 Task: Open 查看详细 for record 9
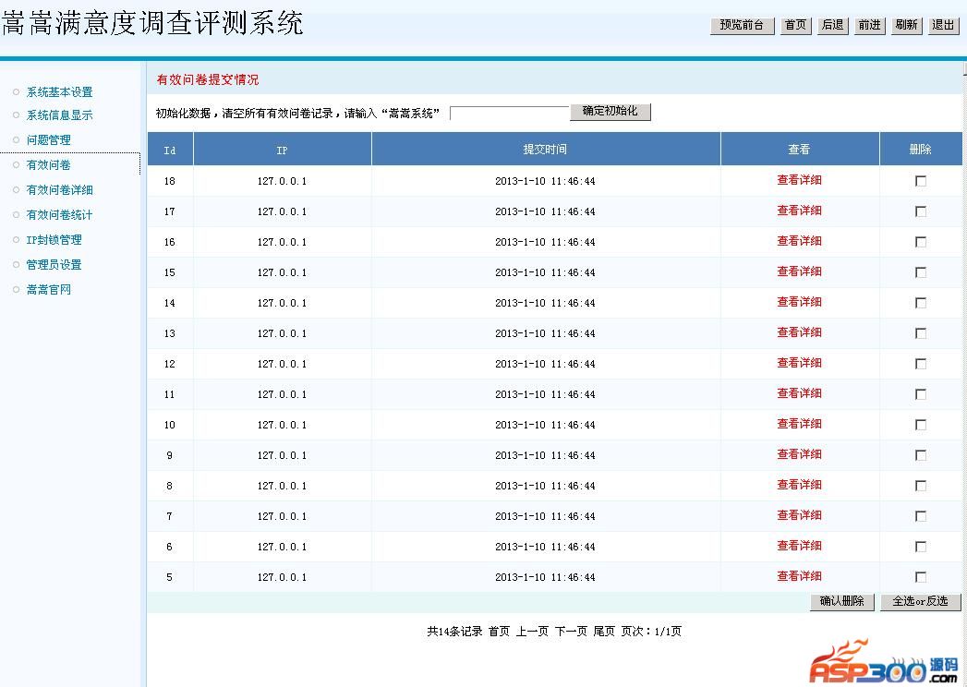(799, 454)
